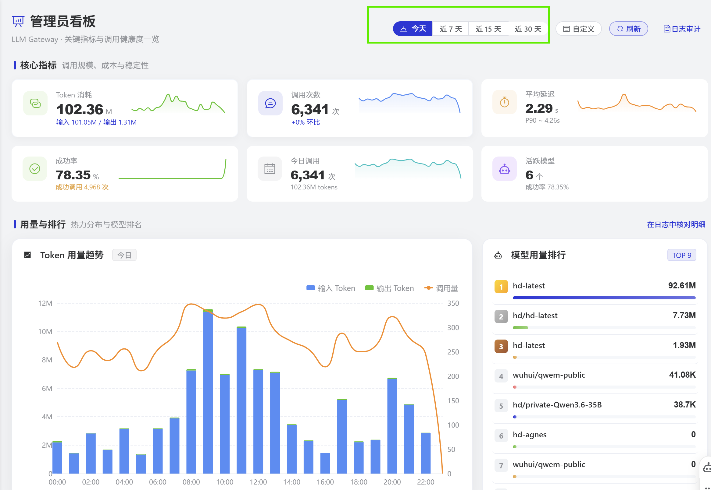Screen dimensions: 711x490
Task: Click the hd/private-Qwen3.6-35B model name
Action: pos(557,405)
